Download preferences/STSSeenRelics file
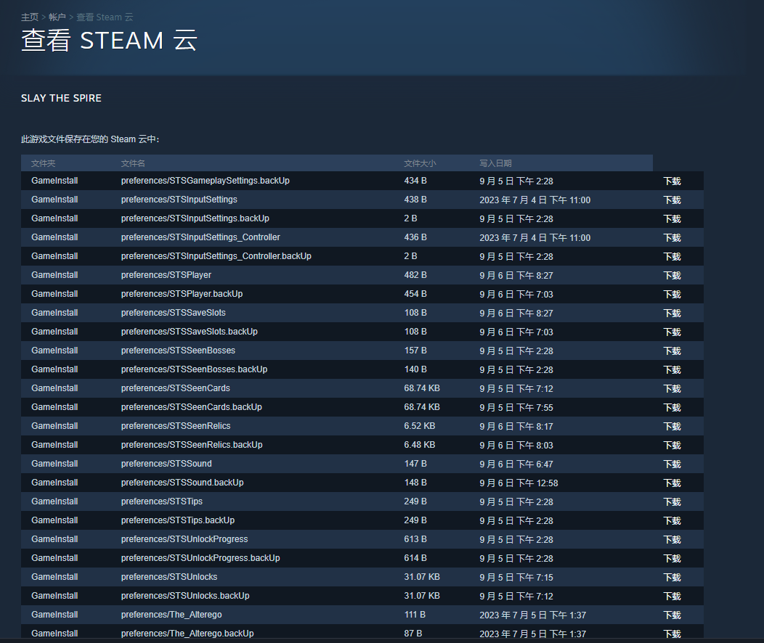The height and width of the screenshot is (643, 764). (672, 427)
